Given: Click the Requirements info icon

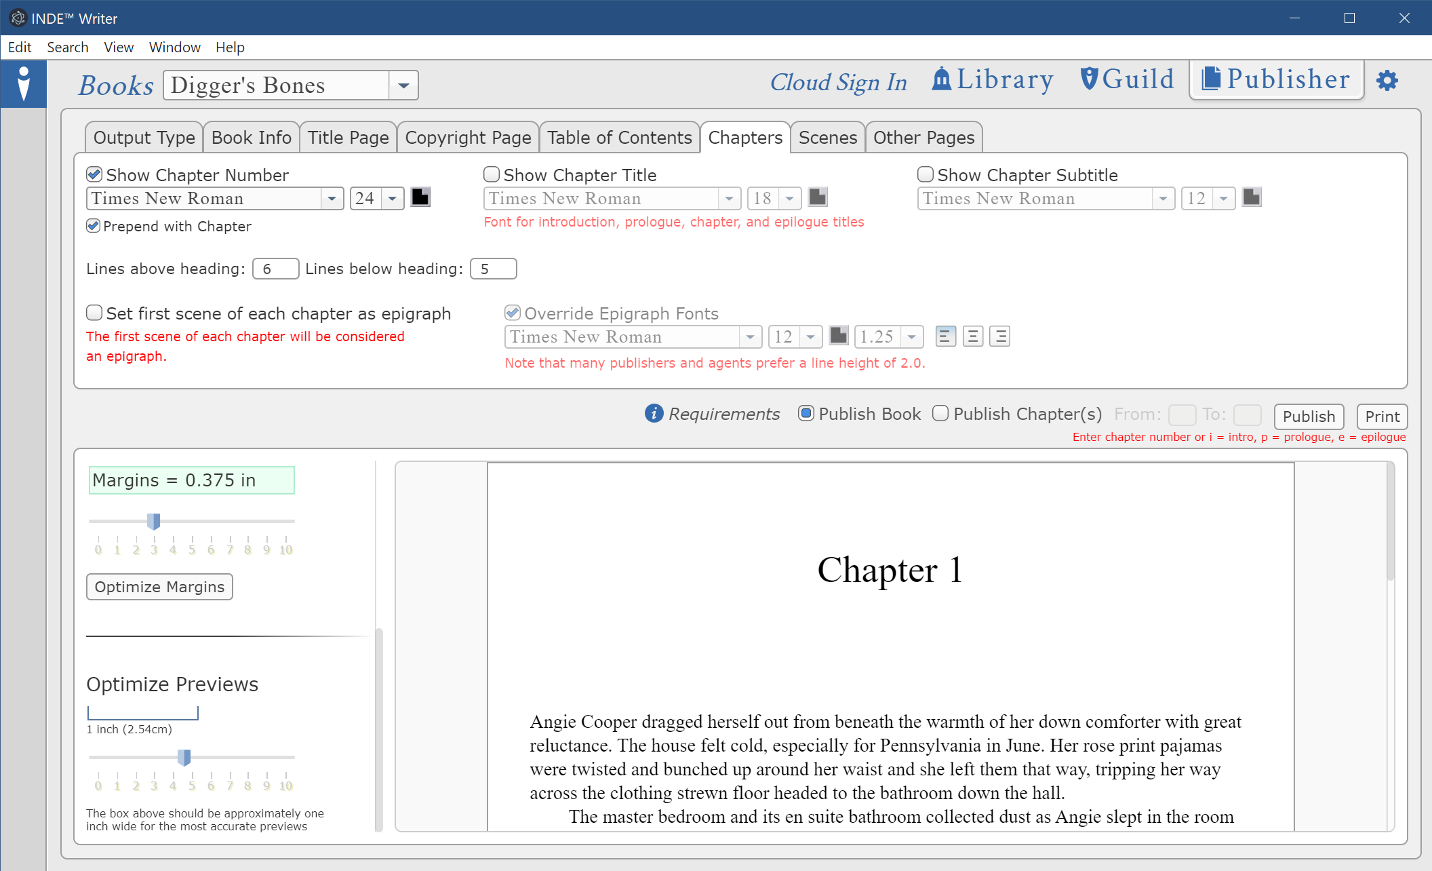Looking at the screenshot, I should (x=654, y=414).
